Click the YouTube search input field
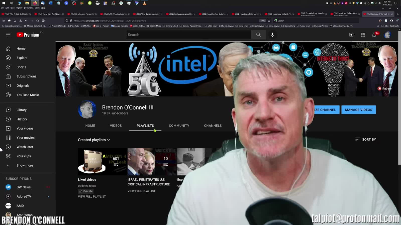 [188, 35]
